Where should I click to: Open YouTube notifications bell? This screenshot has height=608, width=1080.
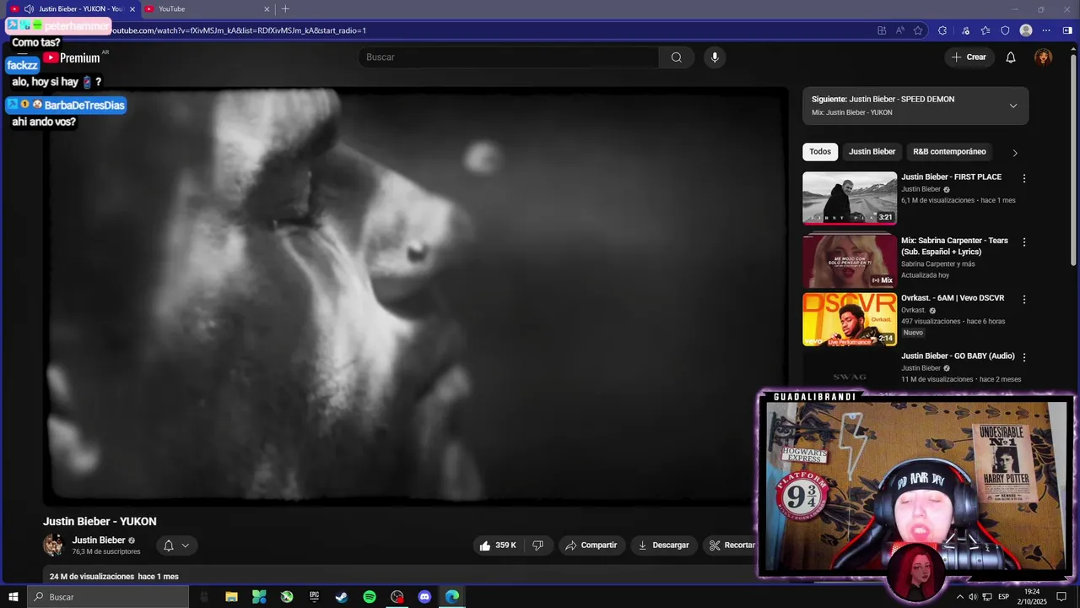(x=1011, y=57)
